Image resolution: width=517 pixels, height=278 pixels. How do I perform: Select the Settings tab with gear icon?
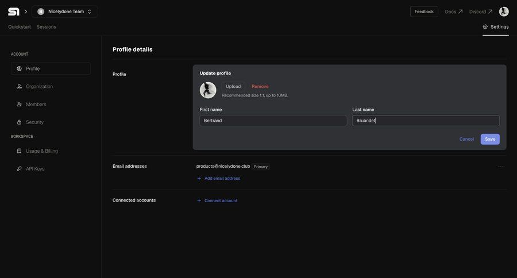click(x=496, y=27)
